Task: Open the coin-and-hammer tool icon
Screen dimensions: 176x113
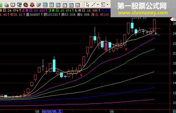Action: [x=26, y=5]
